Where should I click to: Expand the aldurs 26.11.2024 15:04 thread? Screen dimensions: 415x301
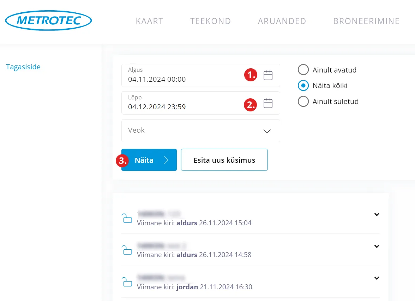[x=377, y=214]
